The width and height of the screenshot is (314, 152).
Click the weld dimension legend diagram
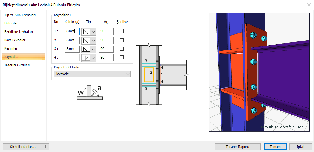(90, 93)
